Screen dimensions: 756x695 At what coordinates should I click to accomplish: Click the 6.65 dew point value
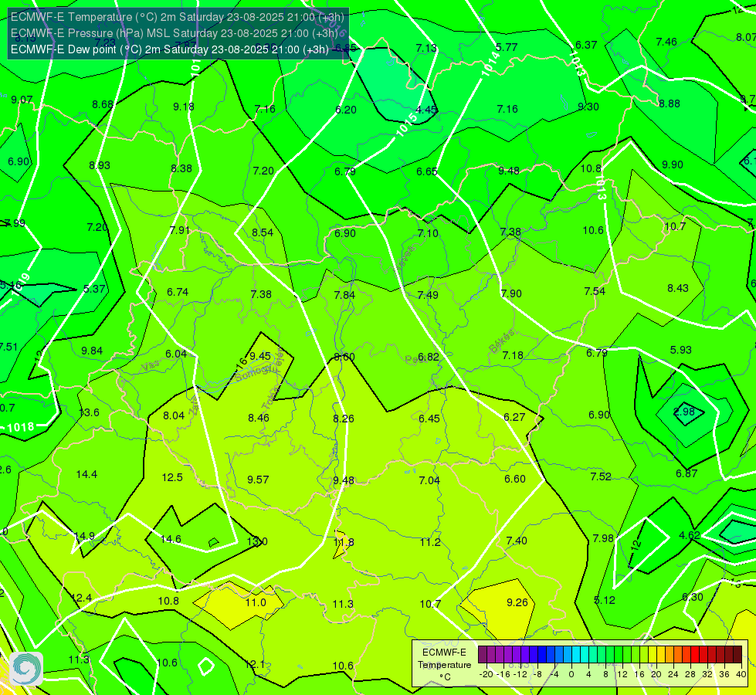coord(427,171)
